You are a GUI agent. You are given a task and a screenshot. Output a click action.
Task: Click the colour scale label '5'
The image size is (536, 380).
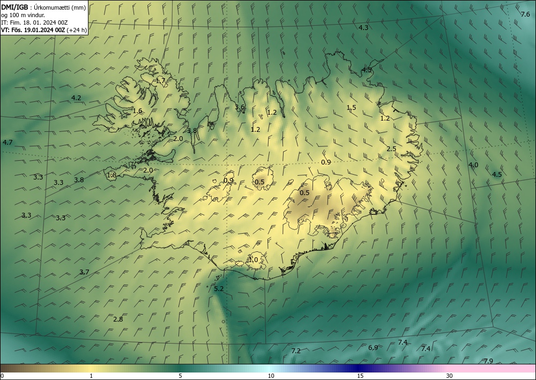pyautogui.click(x=180, y=376)
